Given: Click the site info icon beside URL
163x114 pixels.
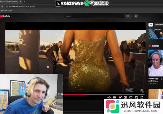Looking at the screenshot, I should 7,6.
